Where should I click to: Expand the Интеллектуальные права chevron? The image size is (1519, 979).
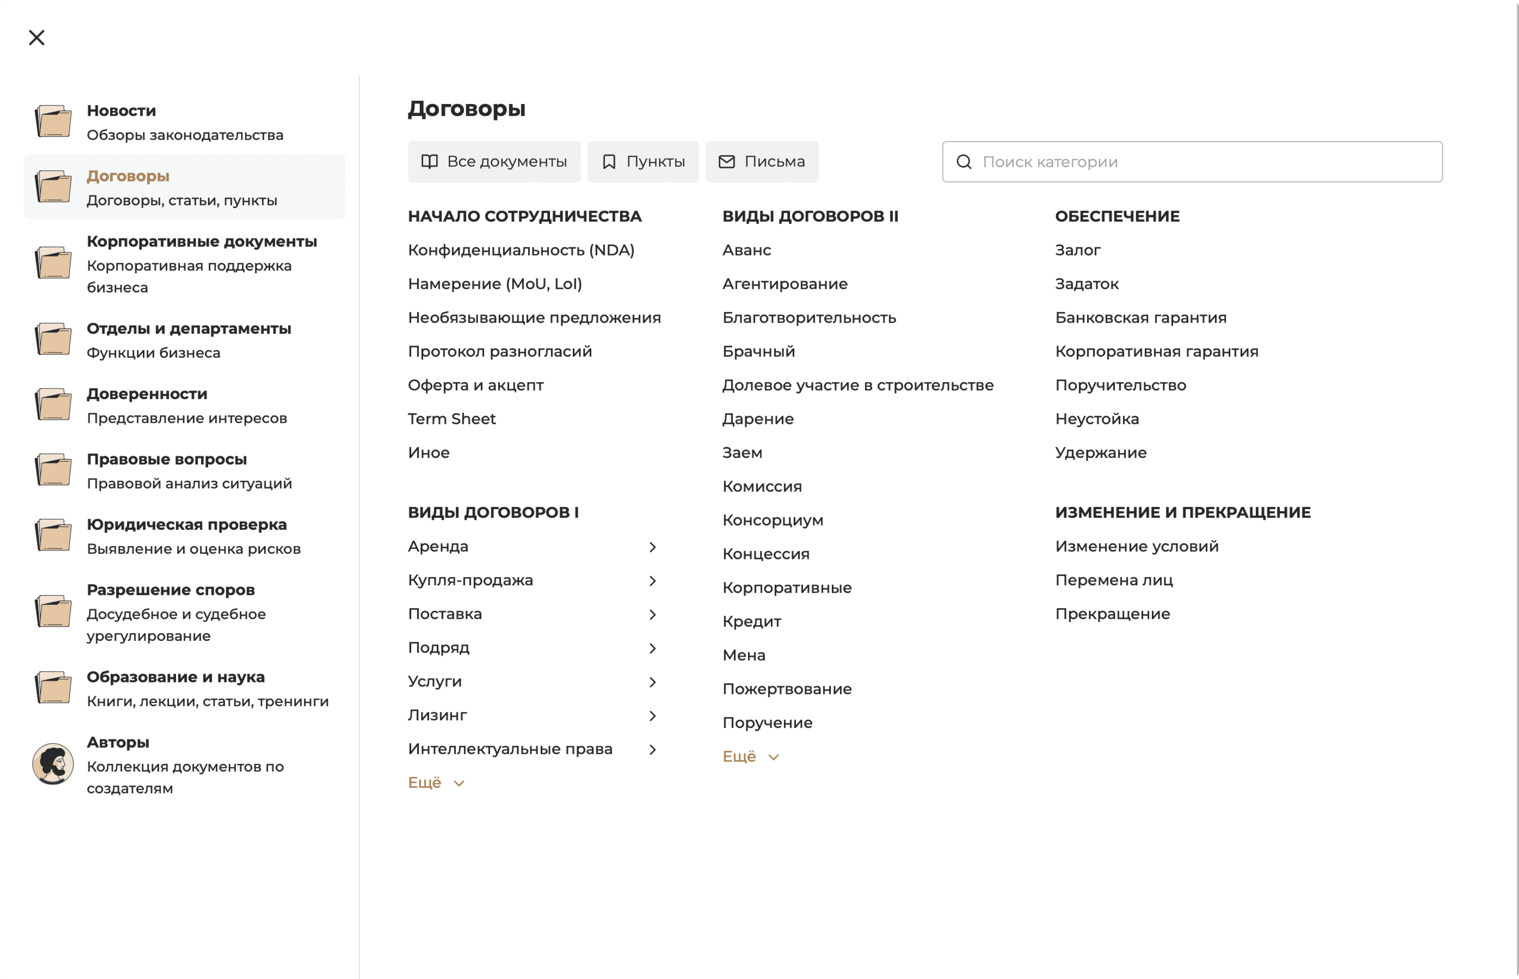pyautogui.click(x=652, y=750)
